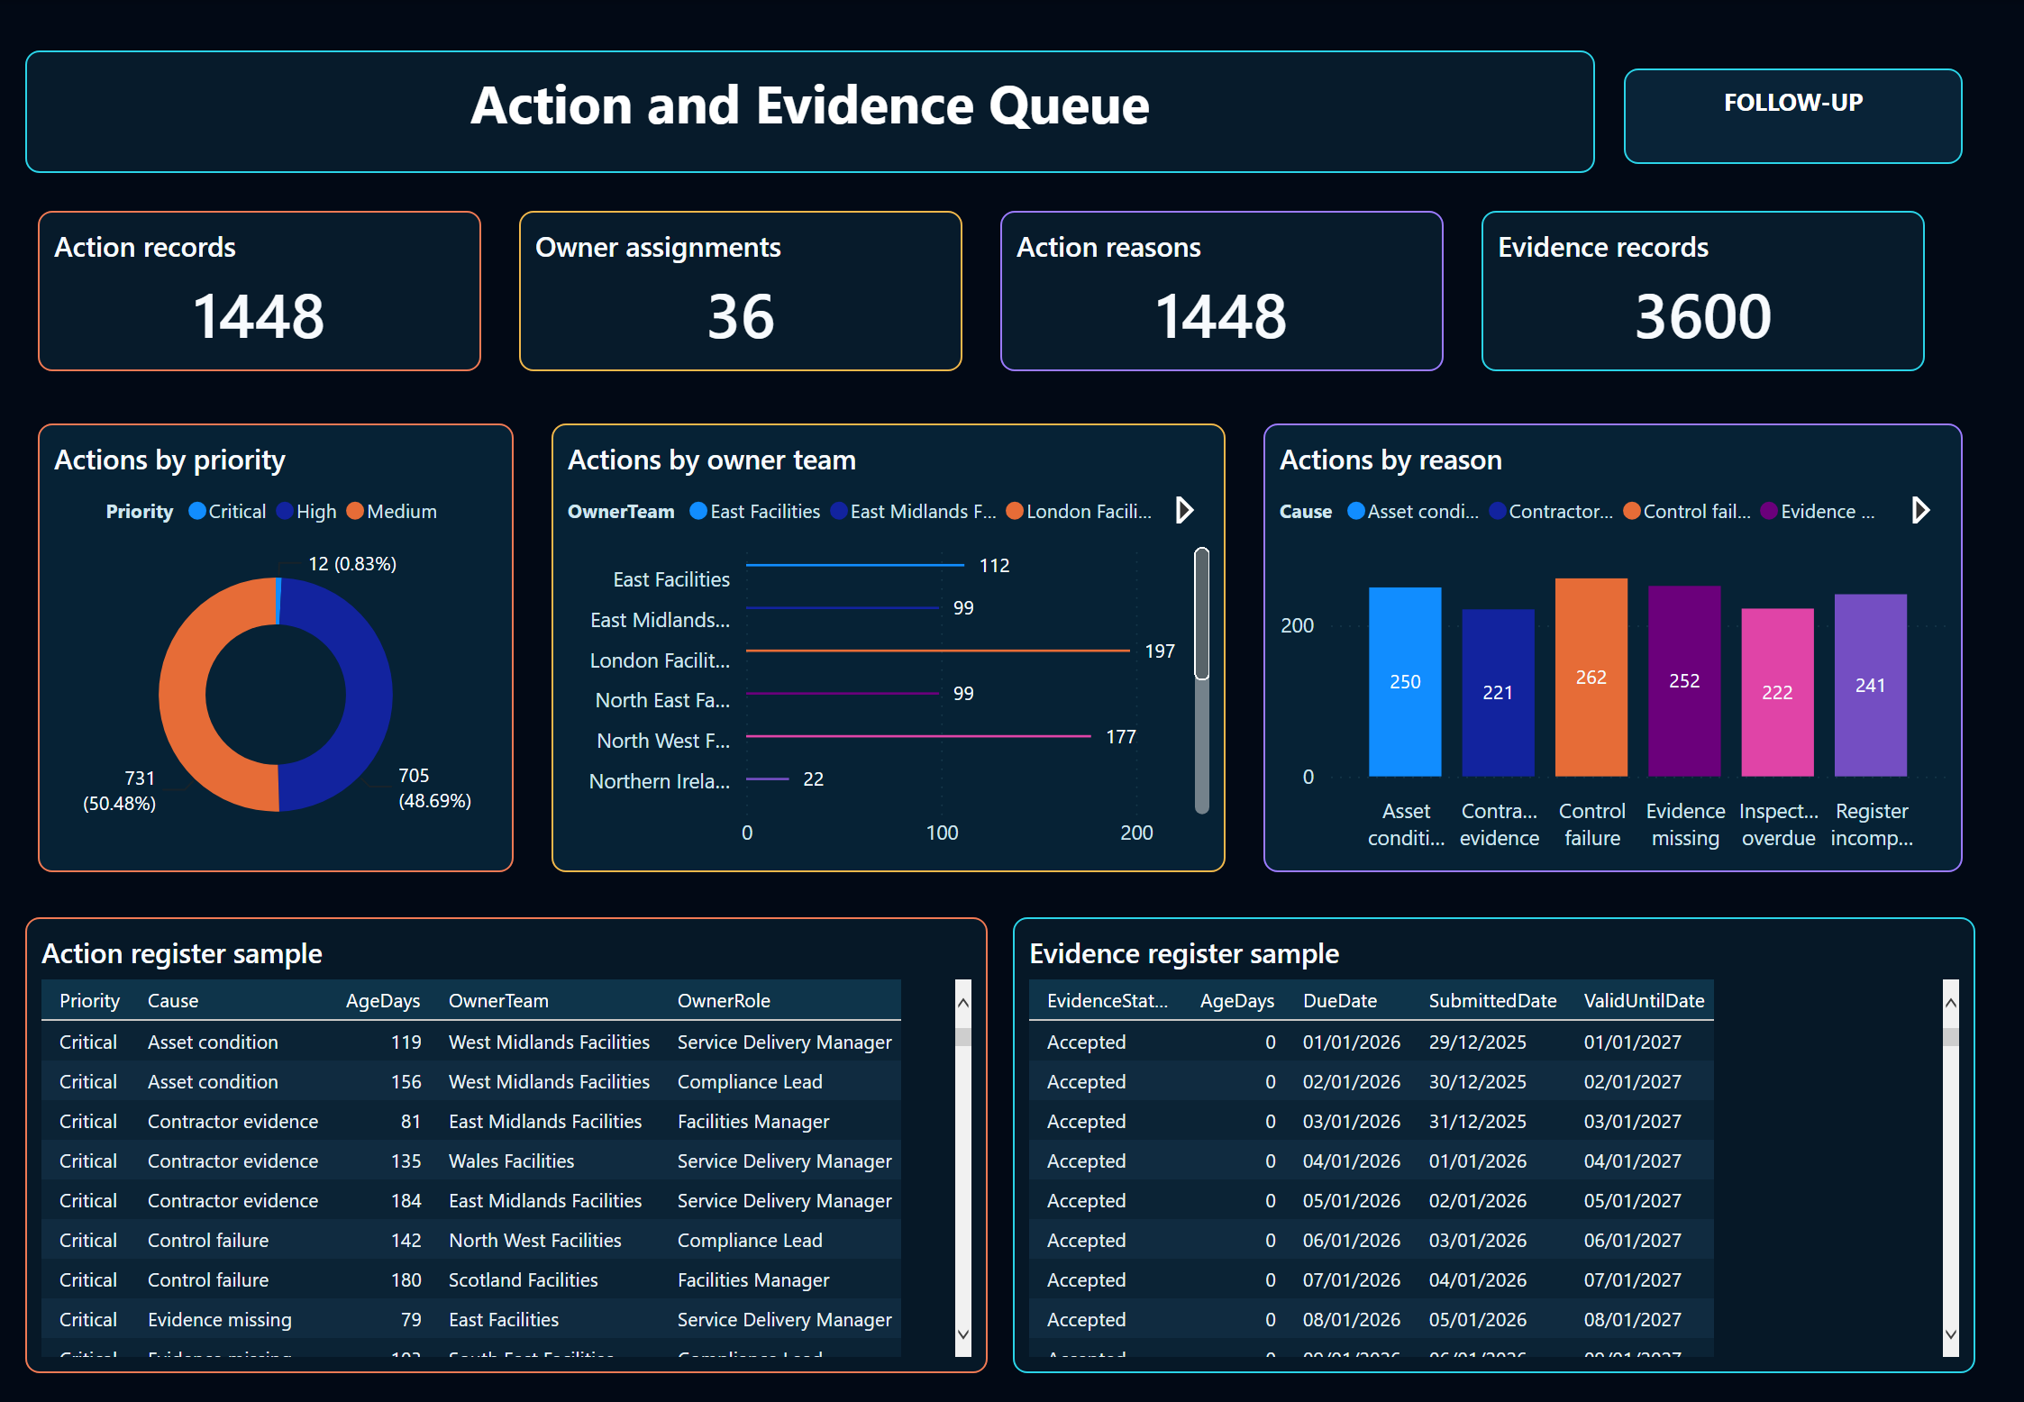Advance the OwnerTeam legend with its arrow
Image resolution: width=2024 pixels, height=1402 pixels.
(1185, 511)
